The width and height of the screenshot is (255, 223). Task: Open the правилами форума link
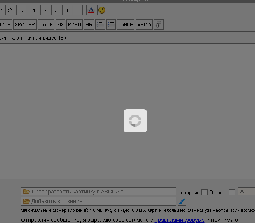(180, 220)
